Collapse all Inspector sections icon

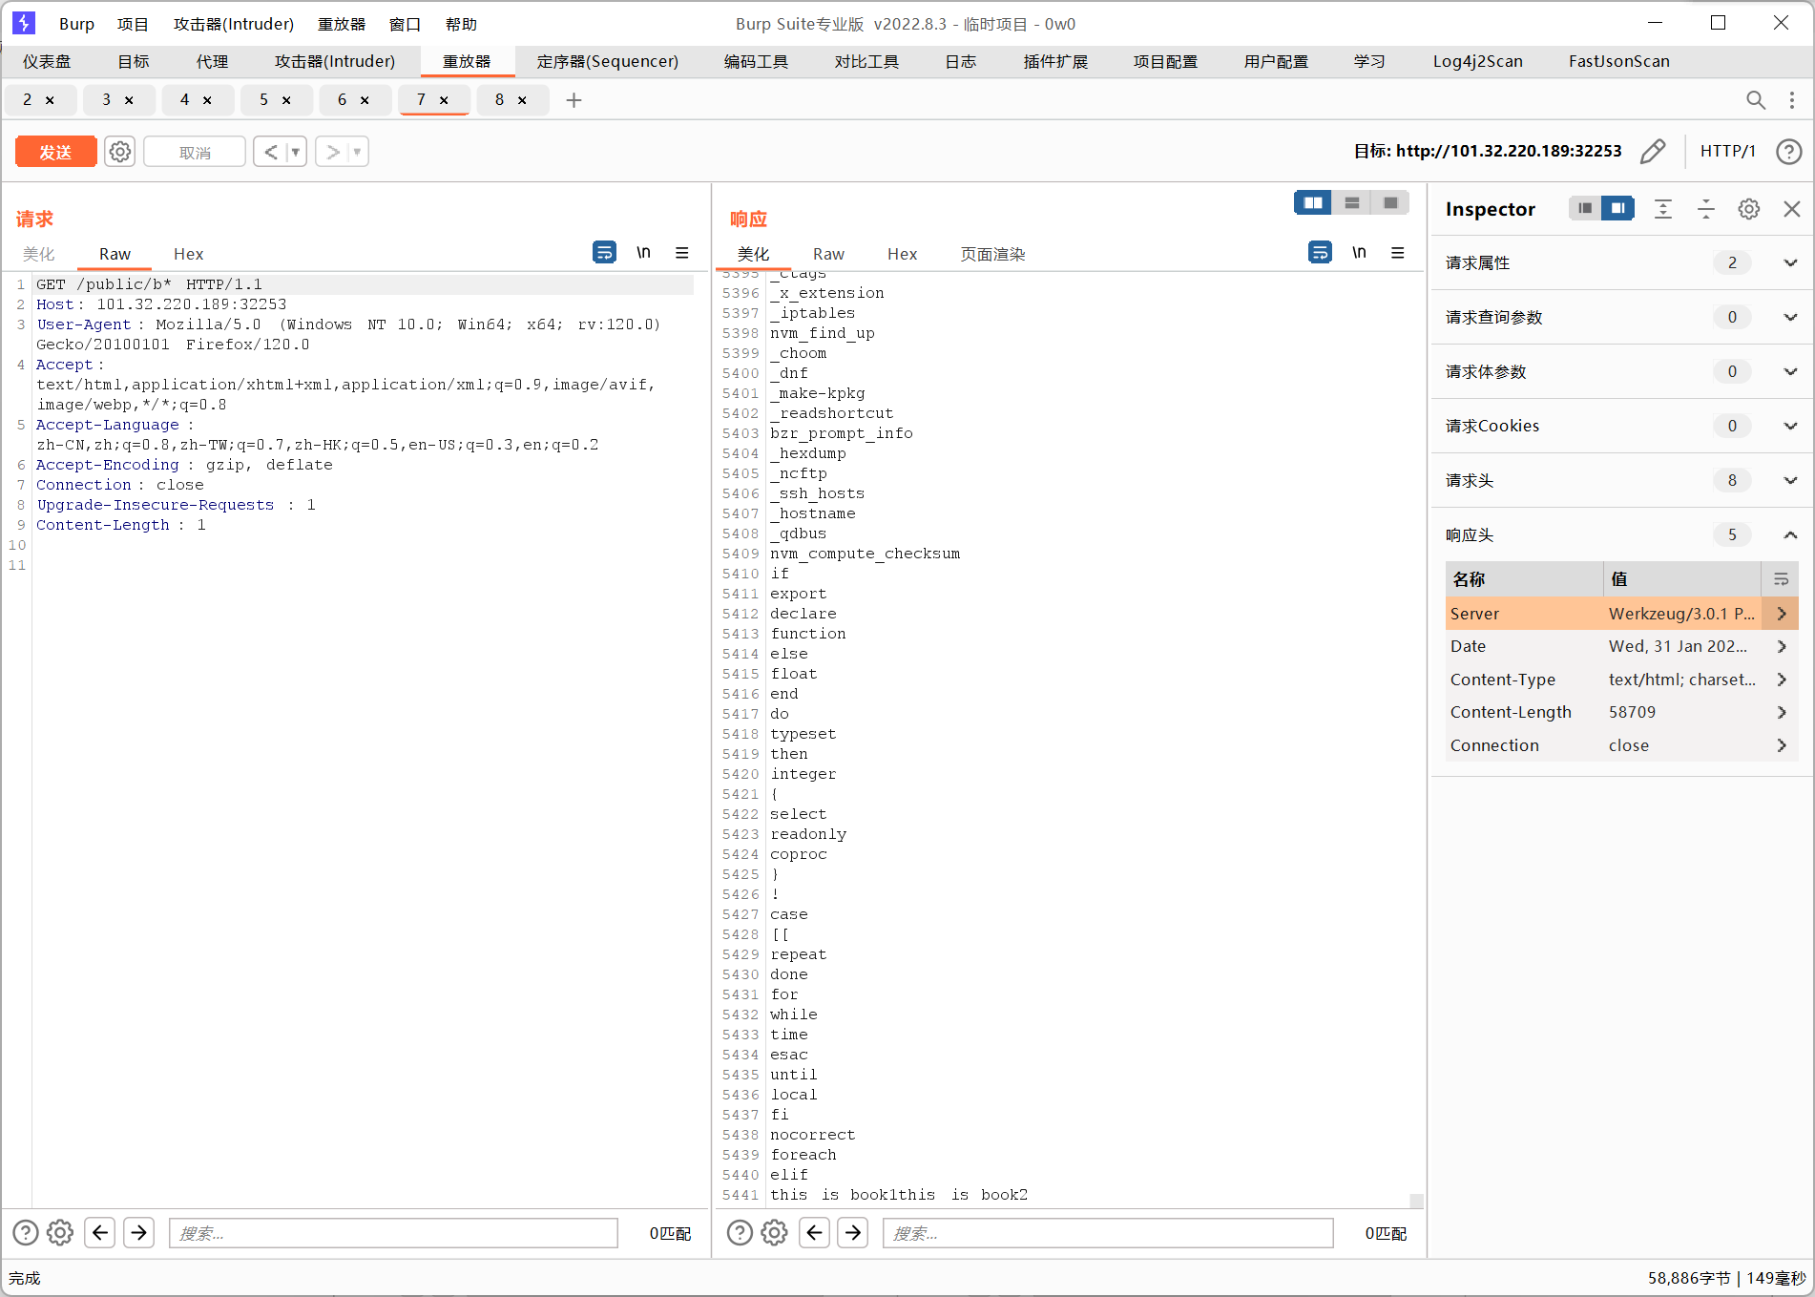(x=1706, y=209)
